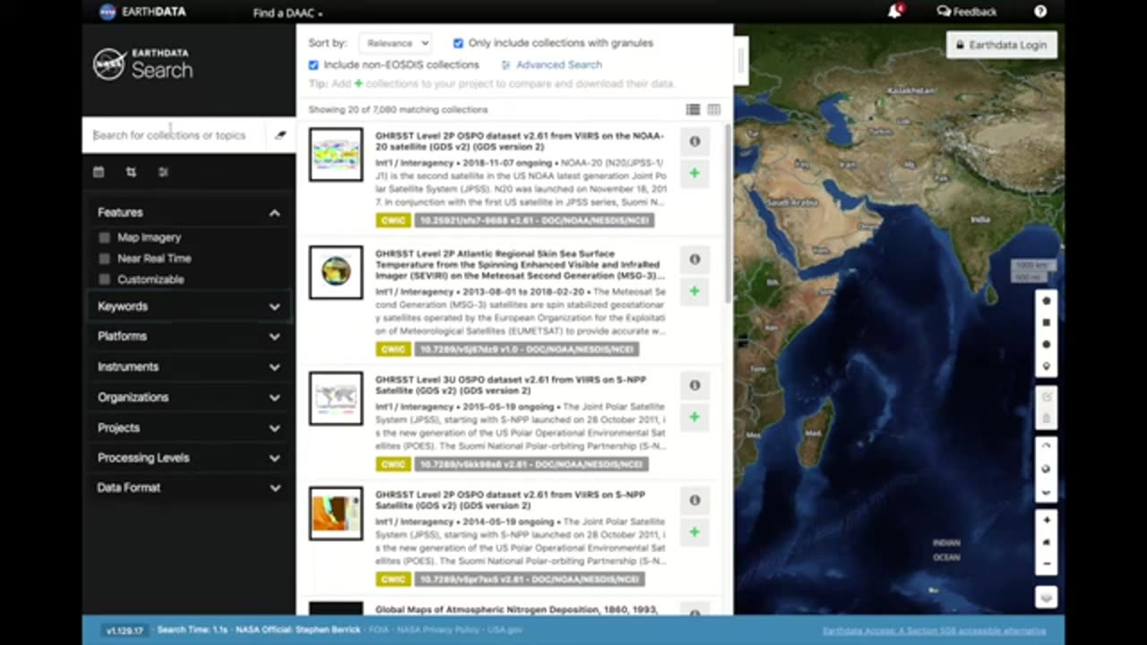View info for Level 3U S-NPP collection
Screen dimensions: 1147x645
coord(694,385)
